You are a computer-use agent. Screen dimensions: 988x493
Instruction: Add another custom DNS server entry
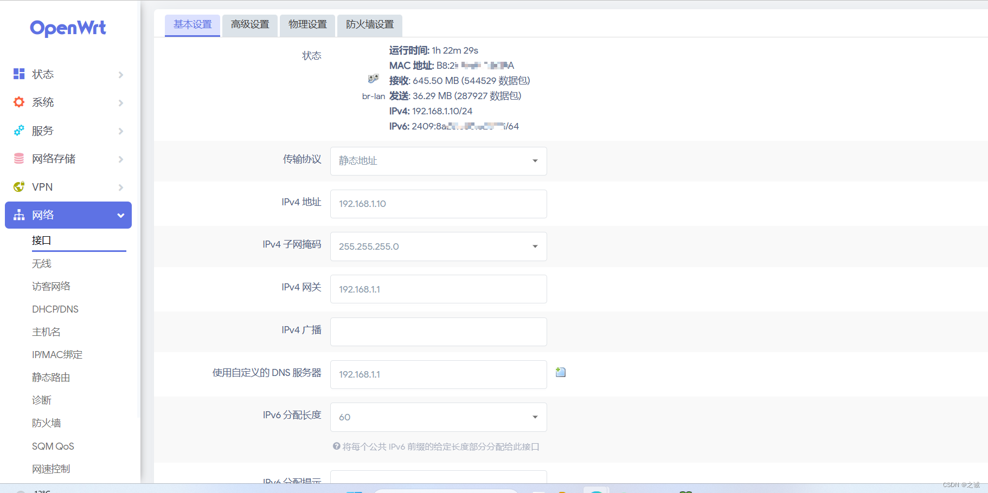coord(561,372)
